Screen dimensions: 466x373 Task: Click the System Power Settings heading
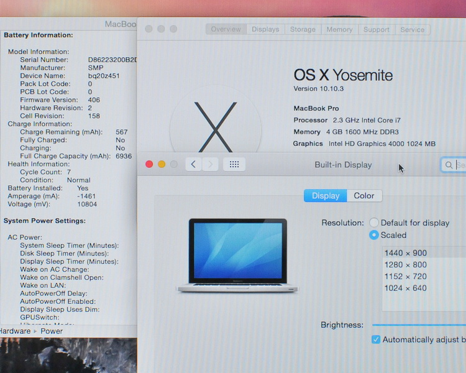tap(45, 221)
